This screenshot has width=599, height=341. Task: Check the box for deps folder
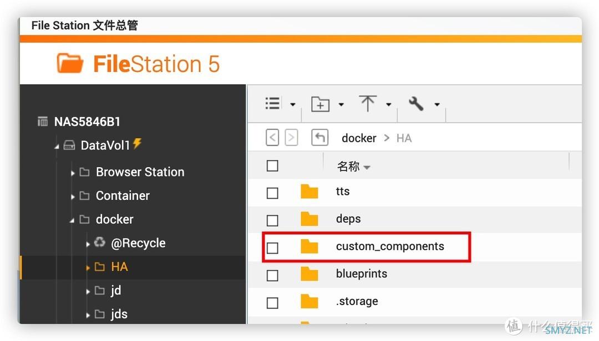[272, 220]
